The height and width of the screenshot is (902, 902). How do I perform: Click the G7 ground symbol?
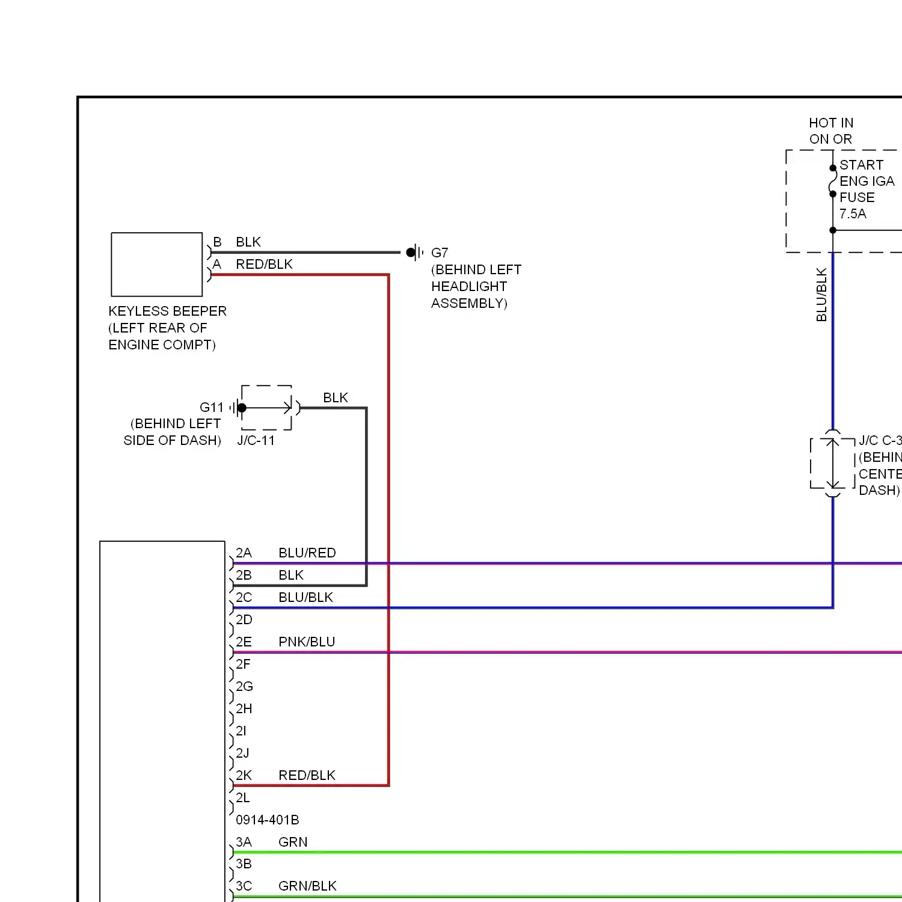click(x=414, y=253)
